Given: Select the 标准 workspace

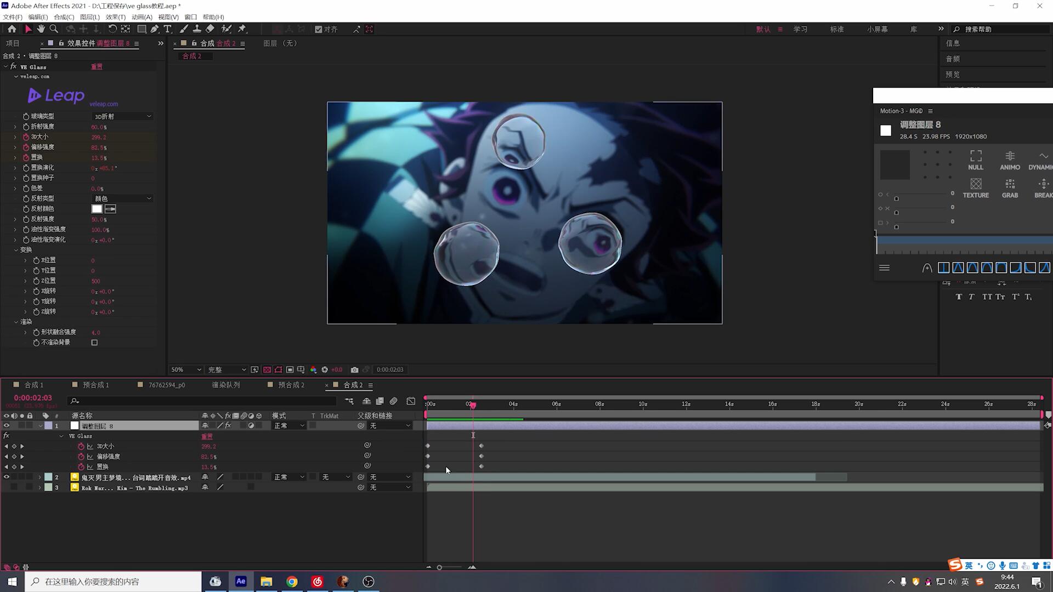Looking at the screenshot, I should pyautogui.click(x=837, y=30).
